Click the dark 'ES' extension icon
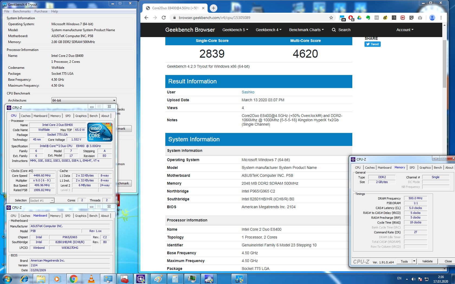This screenshot has width=455, height=284. click(x=394, y=18)
